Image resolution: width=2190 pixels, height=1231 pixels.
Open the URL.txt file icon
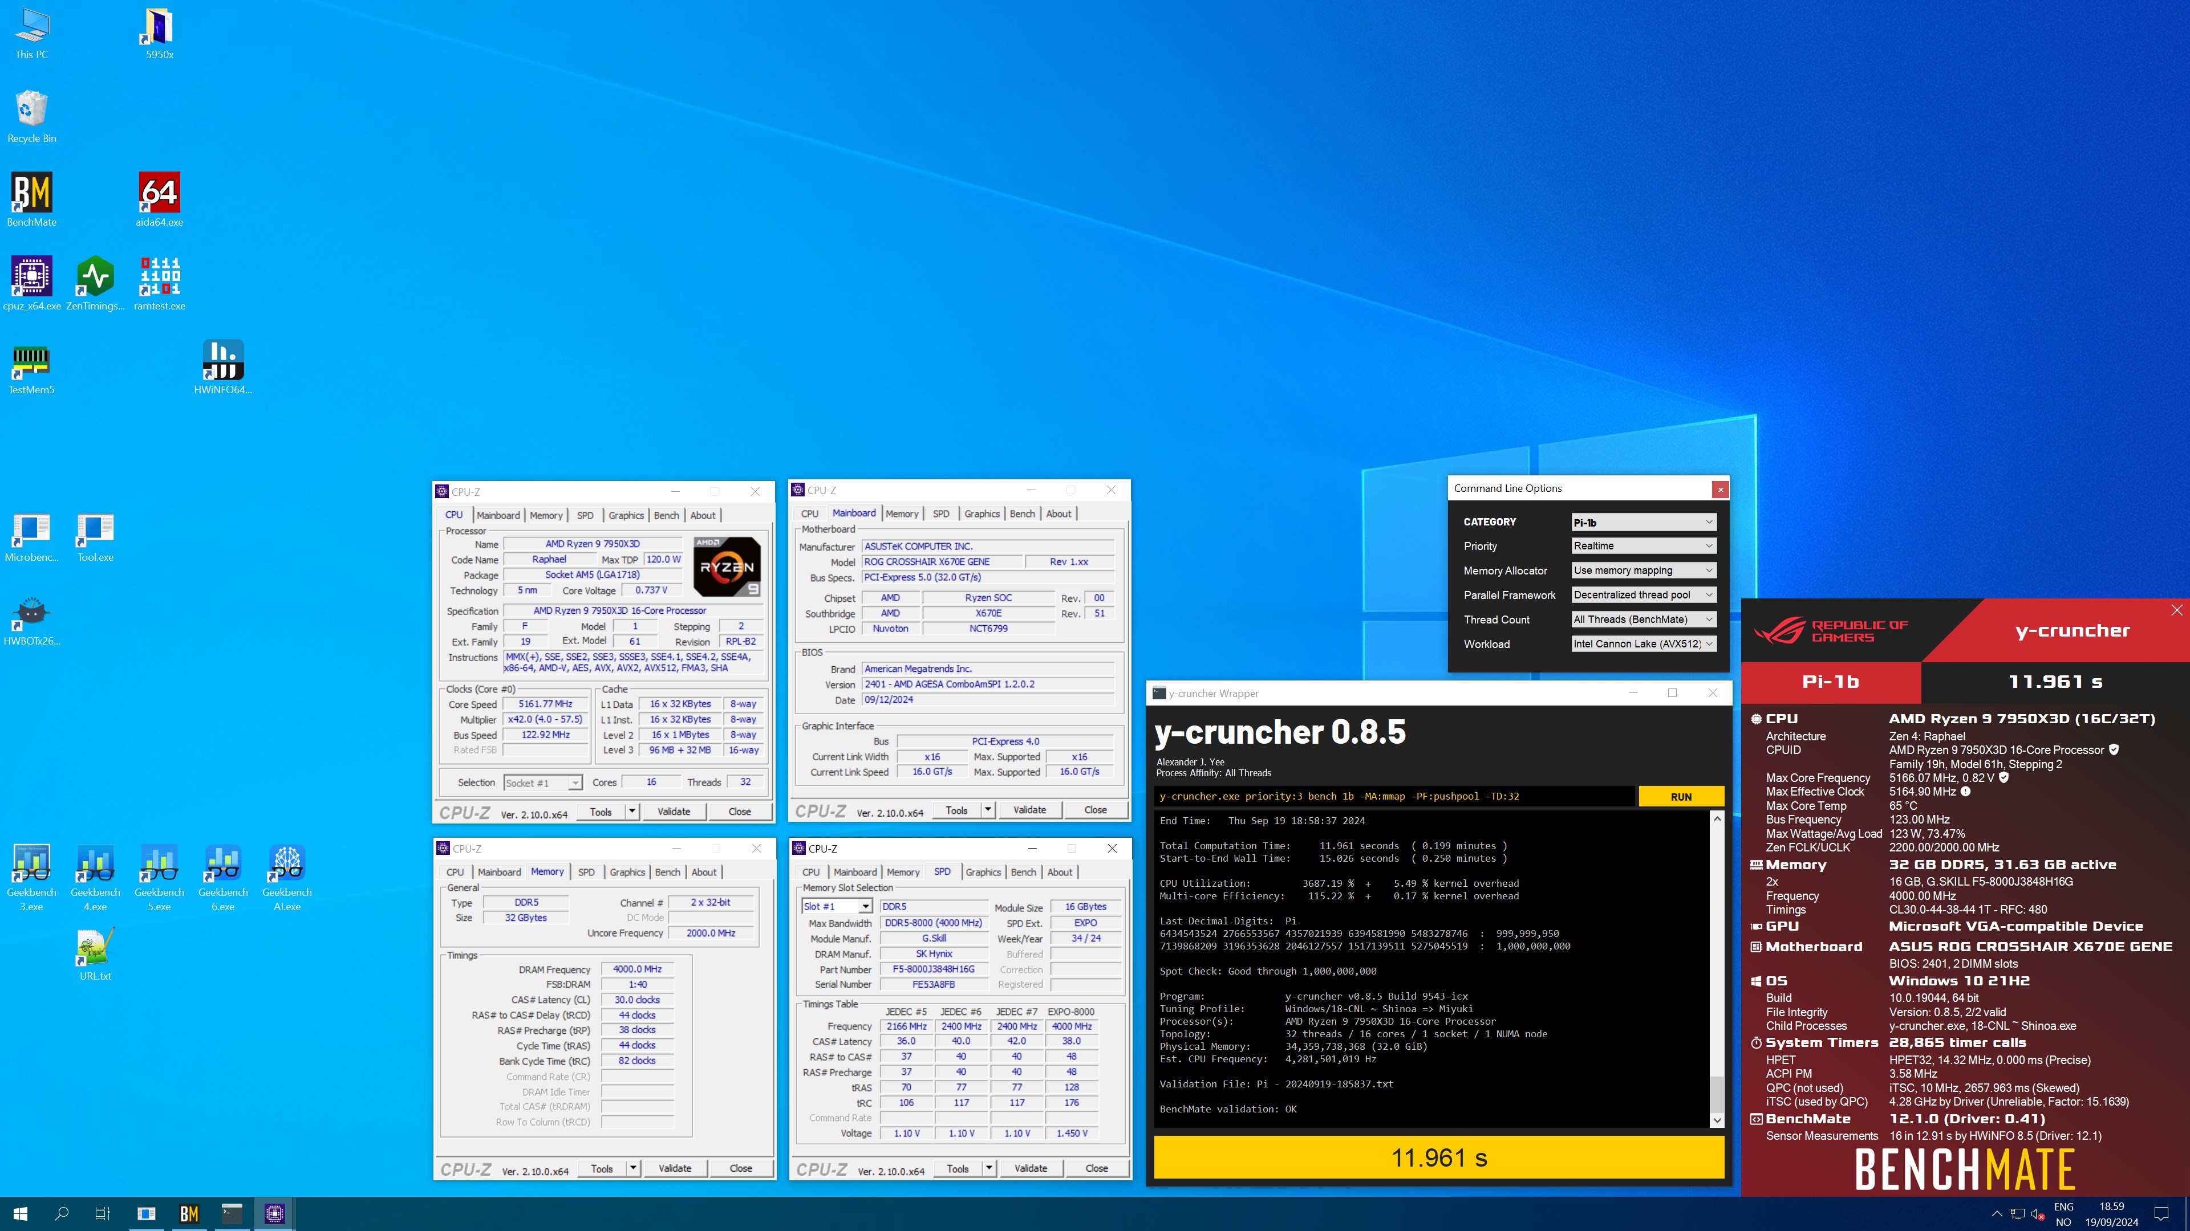(x=95, y=955)
